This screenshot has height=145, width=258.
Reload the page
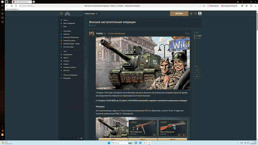click(x=16, y=6)
